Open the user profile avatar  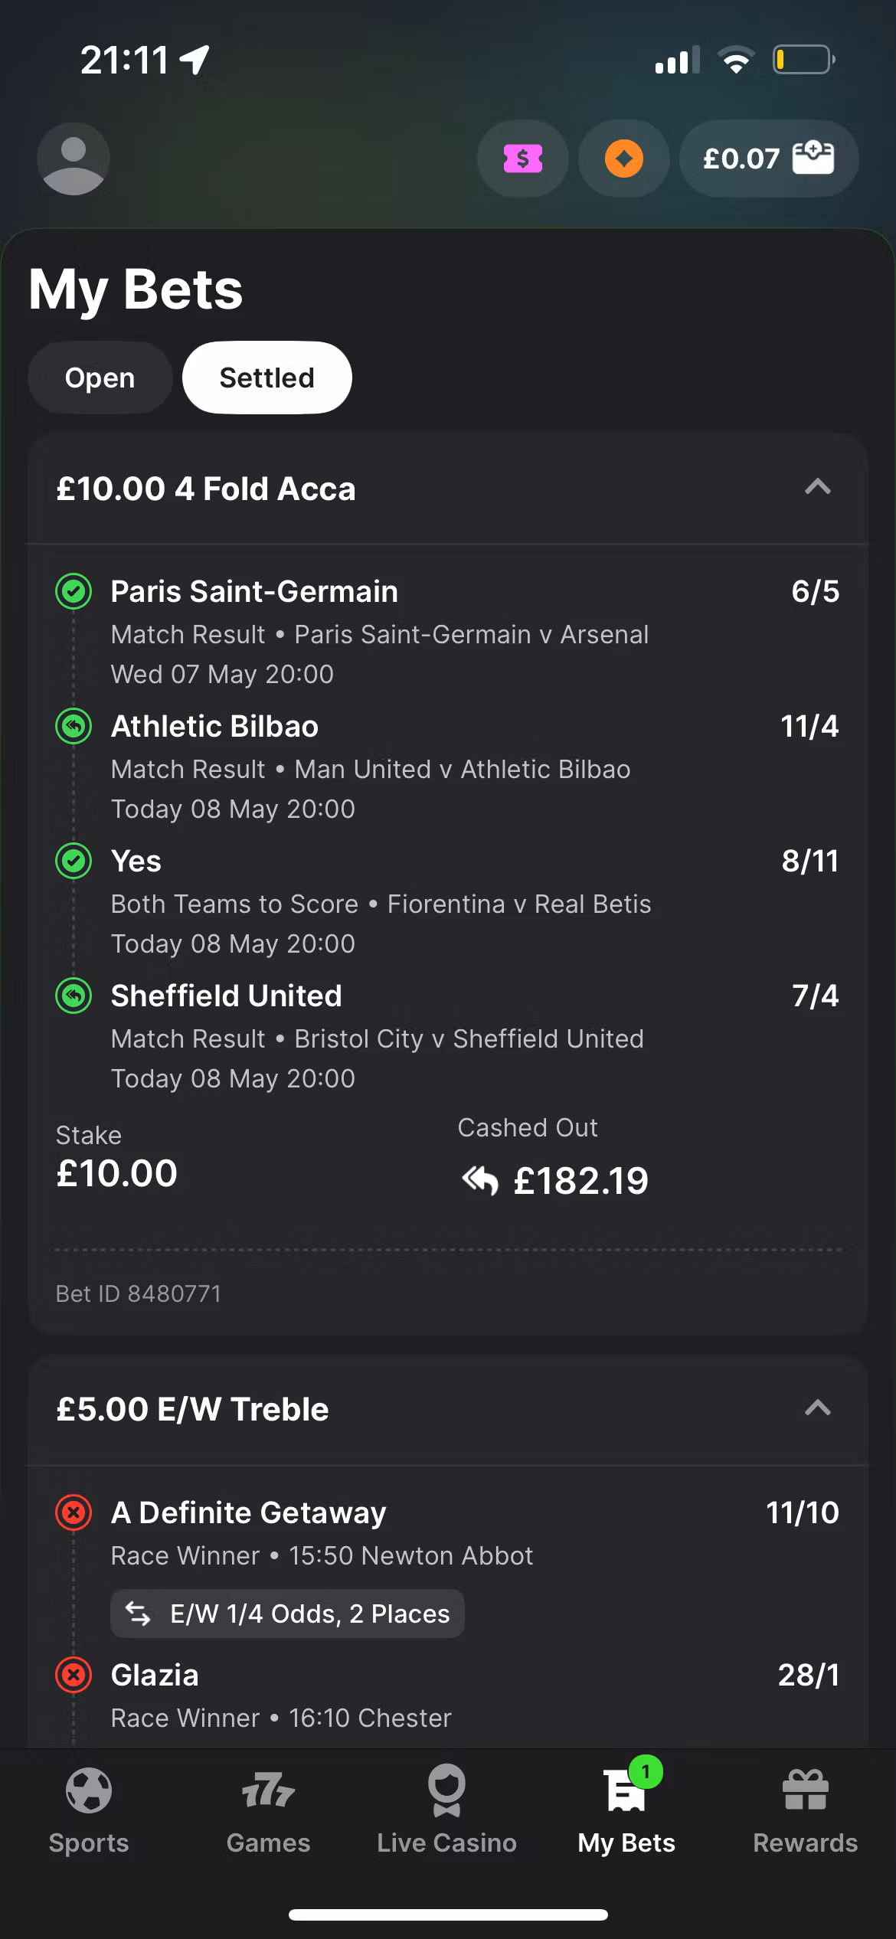74,159
